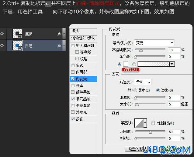The width and height of the screenshot is (194, 157).
Task: Enable the 图案叠加 checkbox
Action: 73,105
